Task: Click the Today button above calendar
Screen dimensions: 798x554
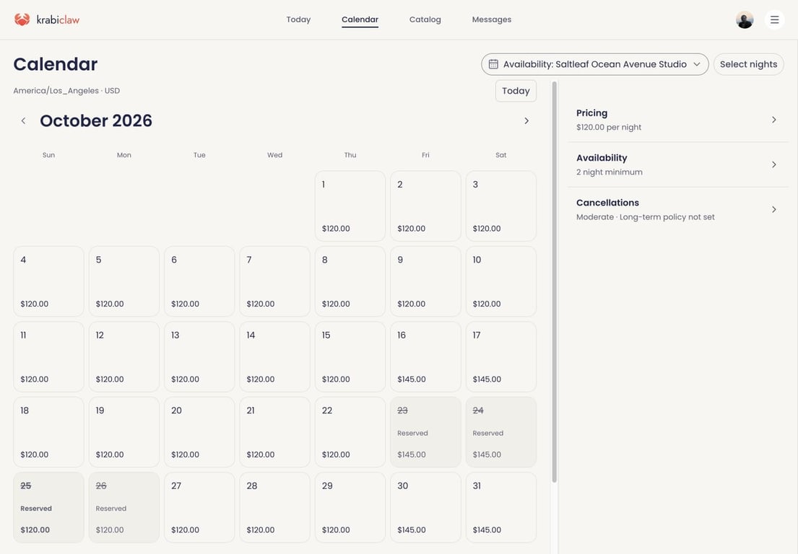Action: coord(516,91)
